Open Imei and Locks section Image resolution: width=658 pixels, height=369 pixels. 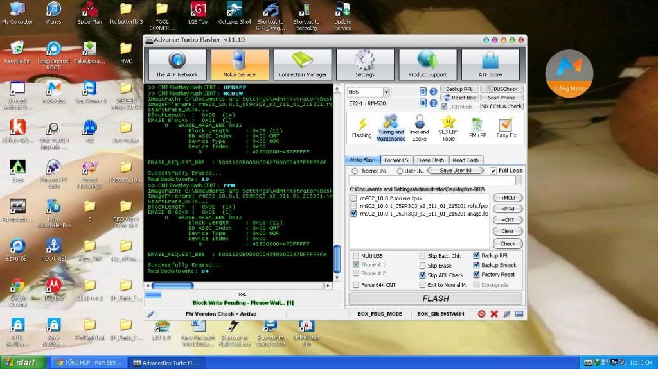pos(419,128)
